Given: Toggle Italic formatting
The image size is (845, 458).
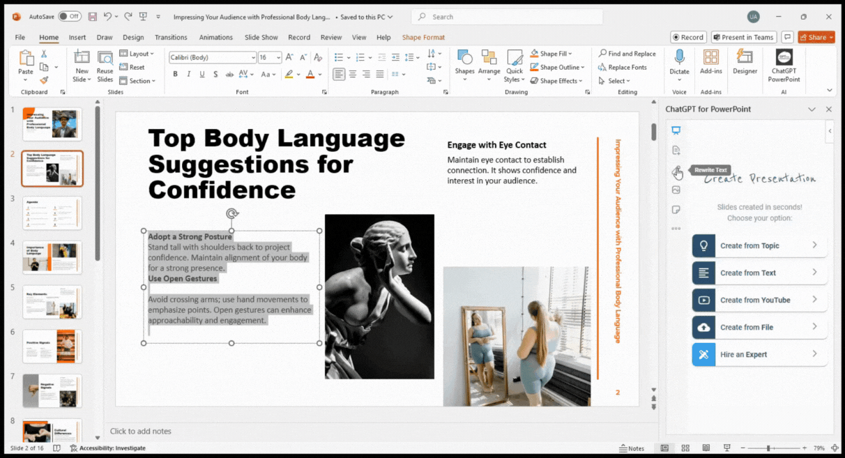Looking at the screenshot, I should point(188,74).
